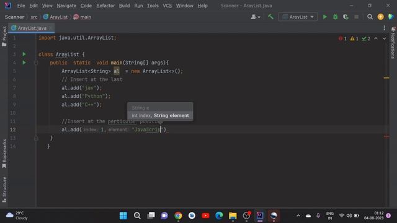
Task: Open the user account dropdown icon
Action: (255, 17)
